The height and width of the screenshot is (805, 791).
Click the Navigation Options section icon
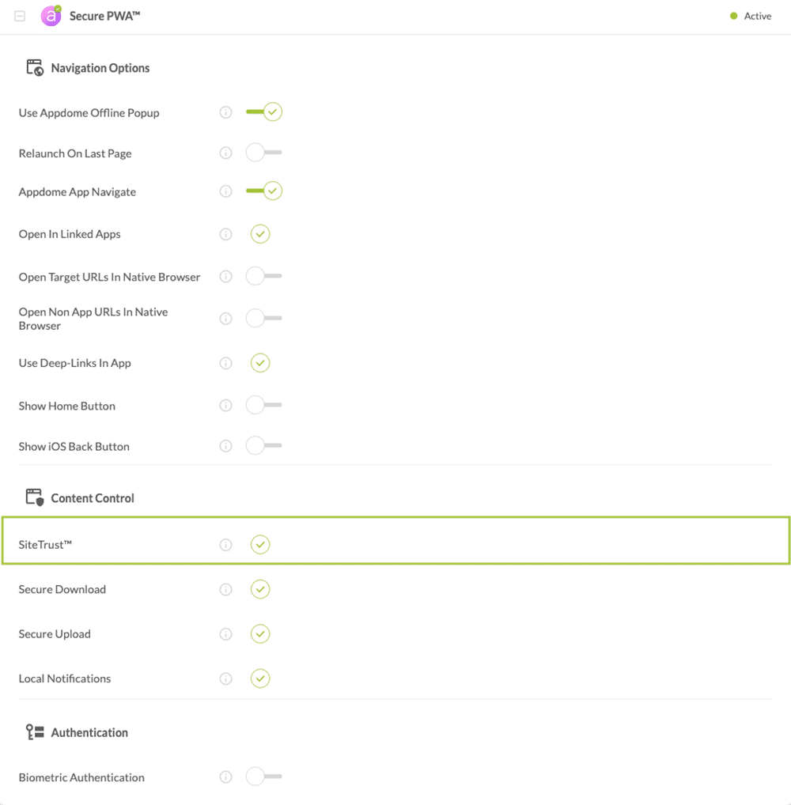point(35,68)
